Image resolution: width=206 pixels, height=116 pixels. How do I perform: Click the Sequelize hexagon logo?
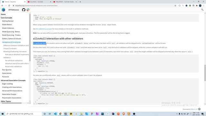4,10
